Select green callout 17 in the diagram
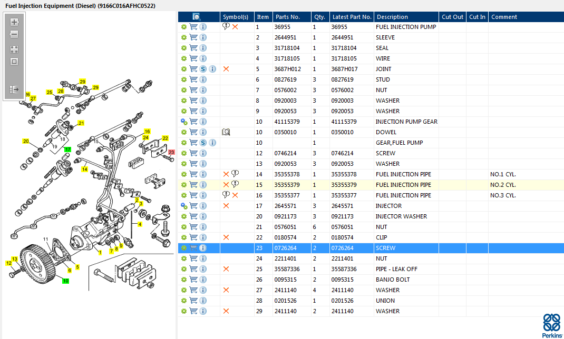This screenshot has width=564, height=339. point(67,149)
